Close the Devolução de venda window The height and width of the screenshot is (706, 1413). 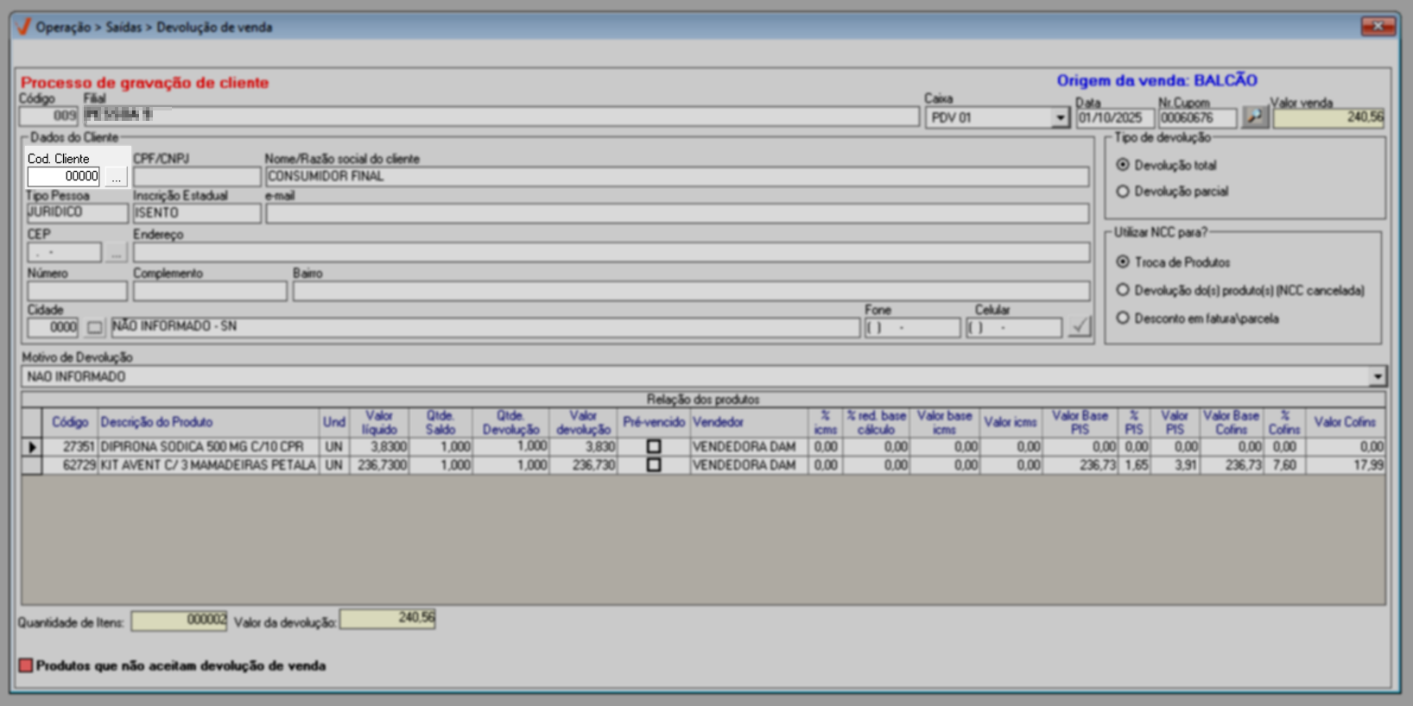coord(1377,27)
